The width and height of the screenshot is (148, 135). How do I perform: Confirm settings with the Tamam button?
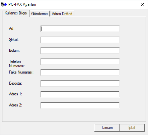(107, 128)
